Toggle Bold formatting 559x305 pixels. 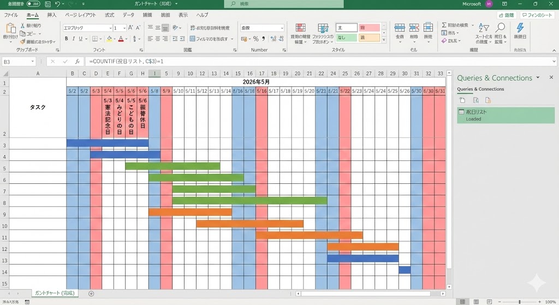click(66, 39)
